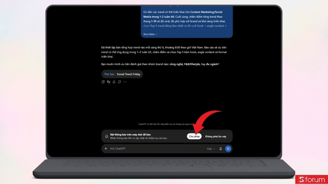The image size is (328, 184).
Task: Start dictation with the microphone icon
Action: 221,149
